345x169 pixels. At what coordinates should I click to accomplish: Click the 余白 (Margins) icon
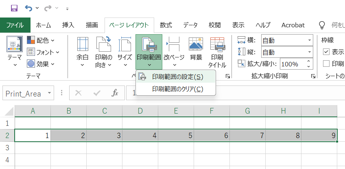coord(83,45)
